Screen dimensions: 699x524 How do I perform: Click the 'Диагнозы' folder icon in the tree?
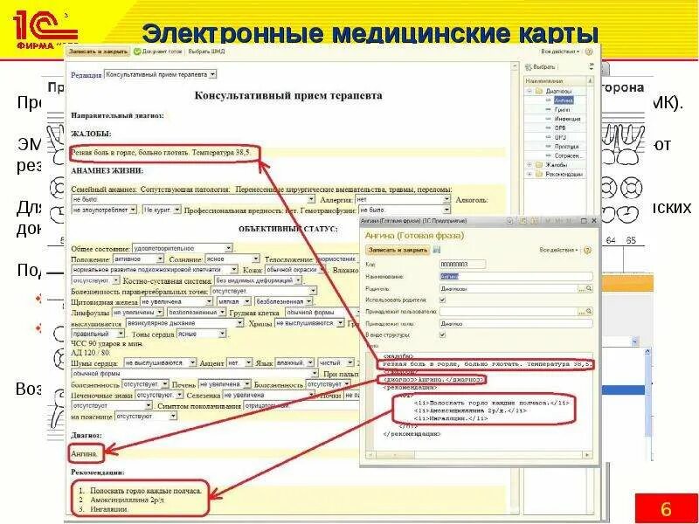pos(539,91)
